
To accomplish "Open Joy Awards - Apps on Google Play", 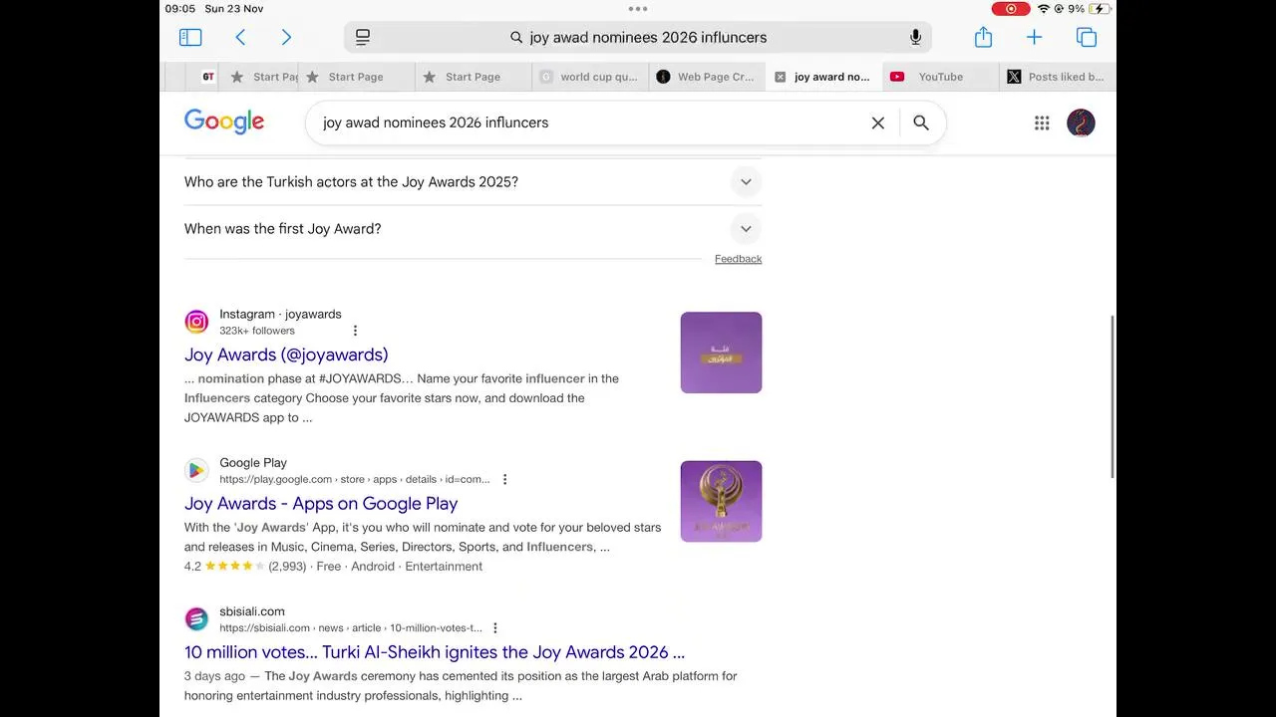I will [321, 504].
